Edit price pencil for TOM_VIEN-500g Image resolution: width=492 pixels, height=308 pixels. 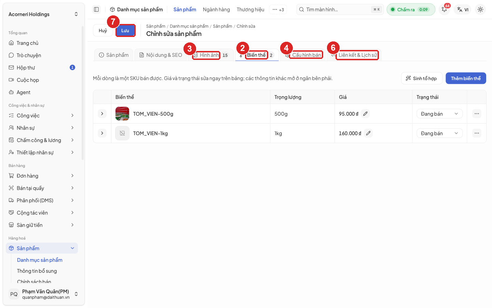coord(365,114)
